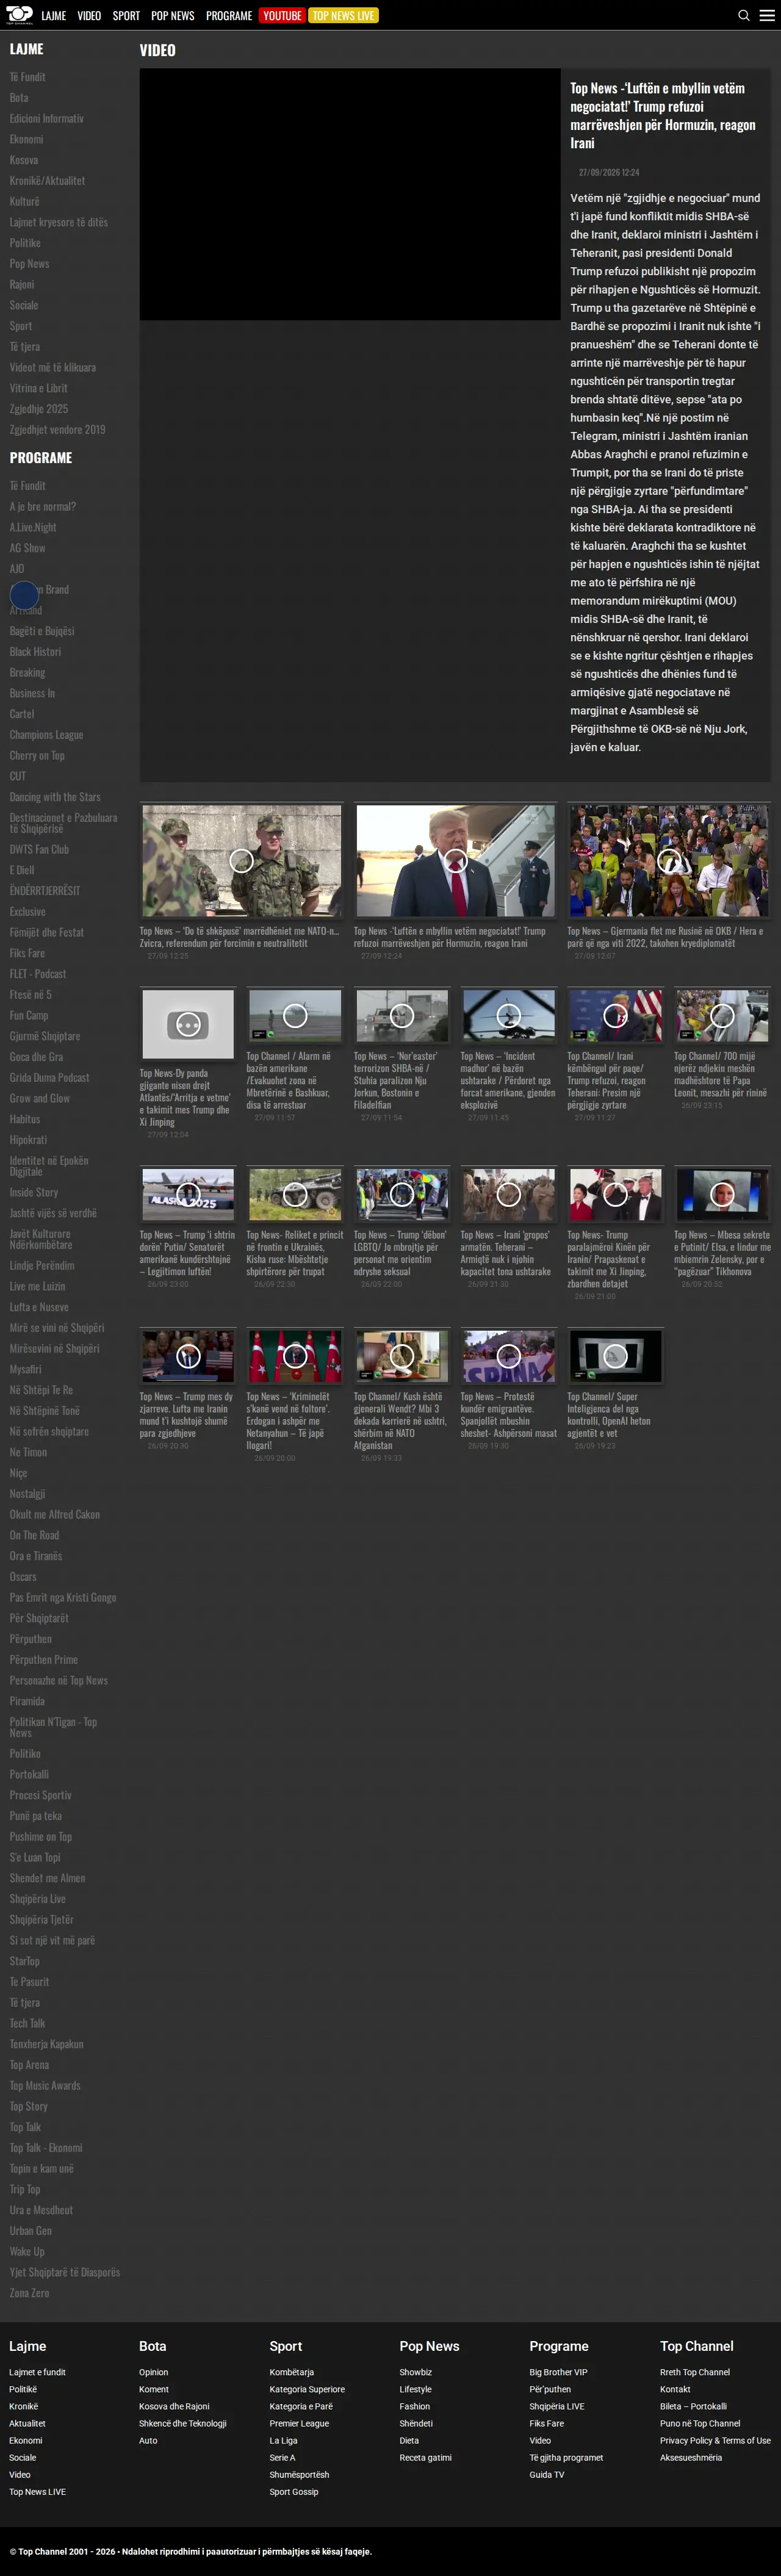Image resolution: width=781 pixels, height=2576 pixels.
Task: Open the Top Story programme link
Action: point(29,2106)
